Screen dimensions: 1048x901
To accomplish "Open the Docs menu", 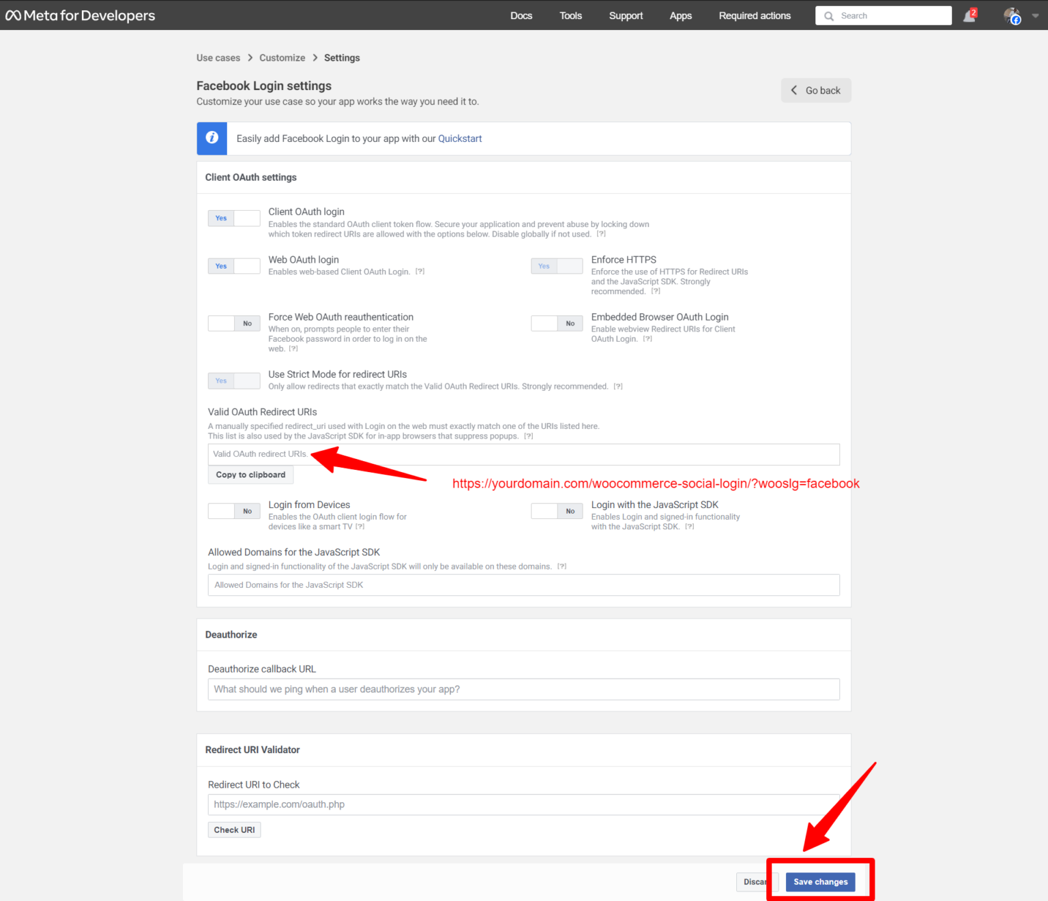I will coord(521,15).
